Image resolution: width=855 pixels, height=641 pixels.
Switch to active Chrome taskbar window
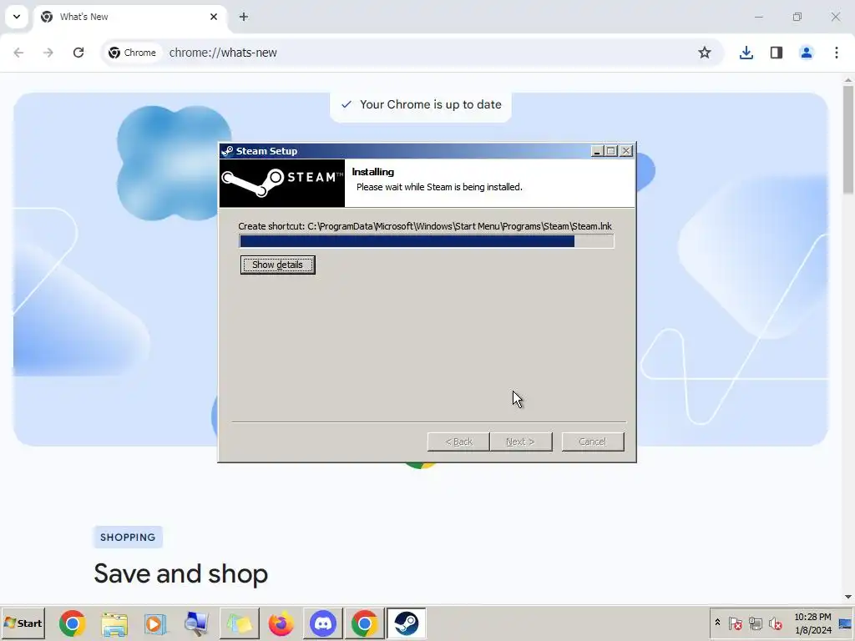click(364, 623)
